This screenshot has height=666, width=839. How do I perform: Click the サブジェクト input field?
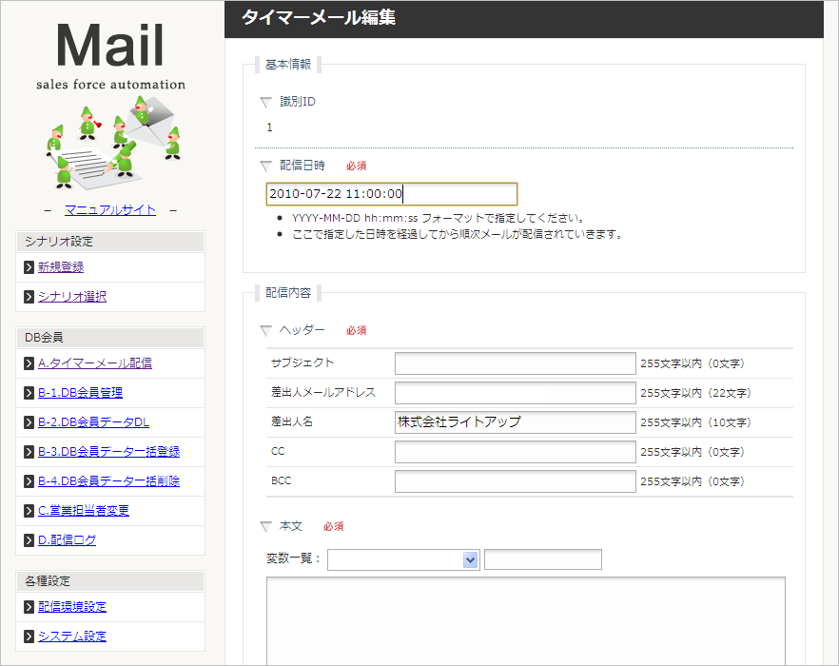pos(515,363)
